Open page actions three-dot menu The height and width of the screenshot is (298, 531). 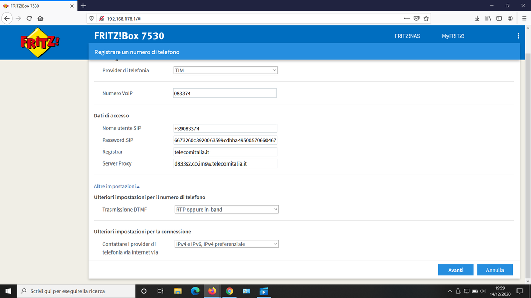[x=407, y=18]
